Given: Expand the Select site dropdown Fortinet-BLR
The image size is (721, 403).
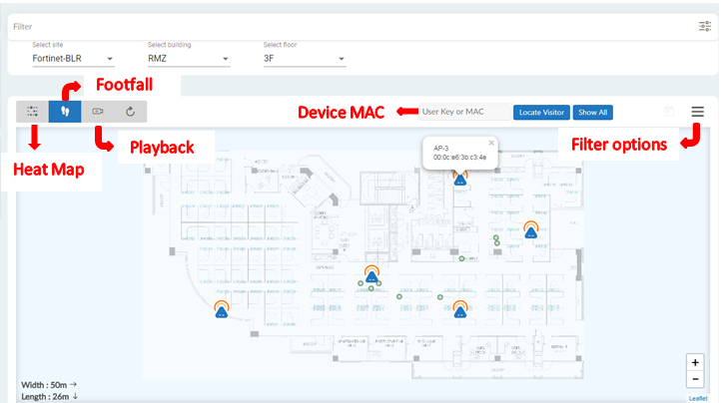Looking at the screenshot, I should click(x=73, y=59).
